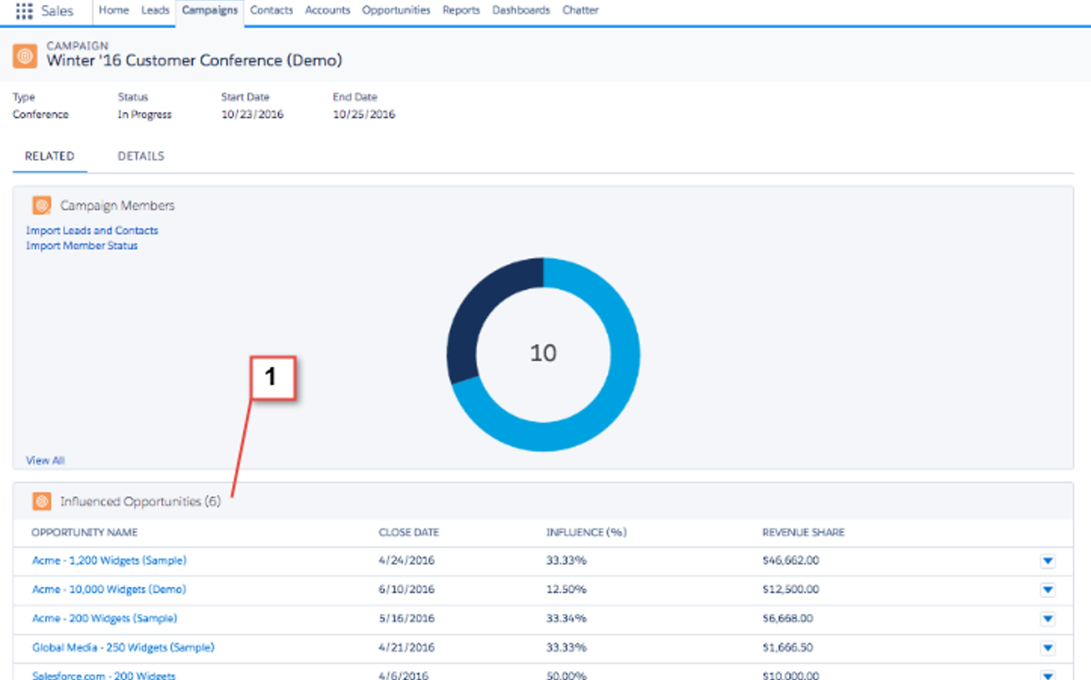Go to the Reports tab
Viewport: 1091px width, 680px height.
[461, 11]
